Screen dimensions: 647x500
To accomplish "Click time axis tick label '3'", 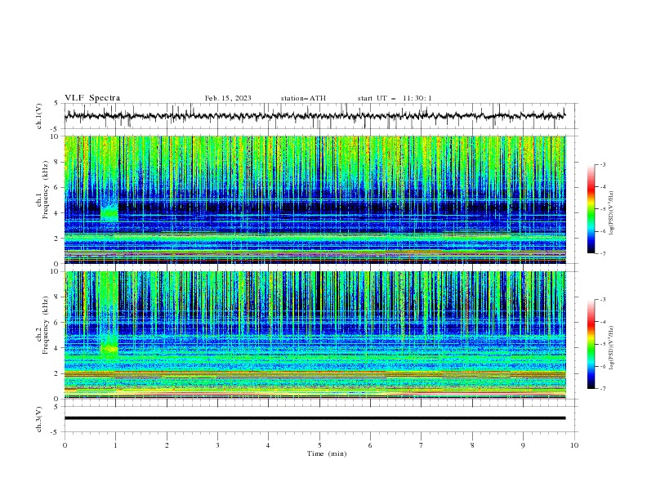I will [217, 445].
